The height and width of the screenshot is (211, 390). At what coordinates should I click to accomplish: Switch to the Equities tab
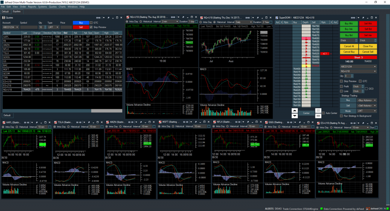tap(17, 11)
